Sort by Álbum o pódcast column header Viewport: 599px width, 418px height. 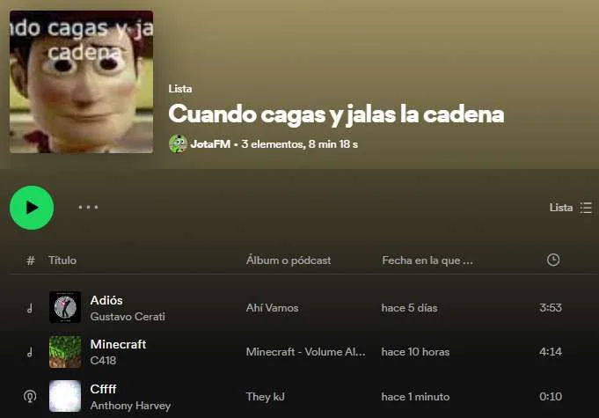[289, 260]
